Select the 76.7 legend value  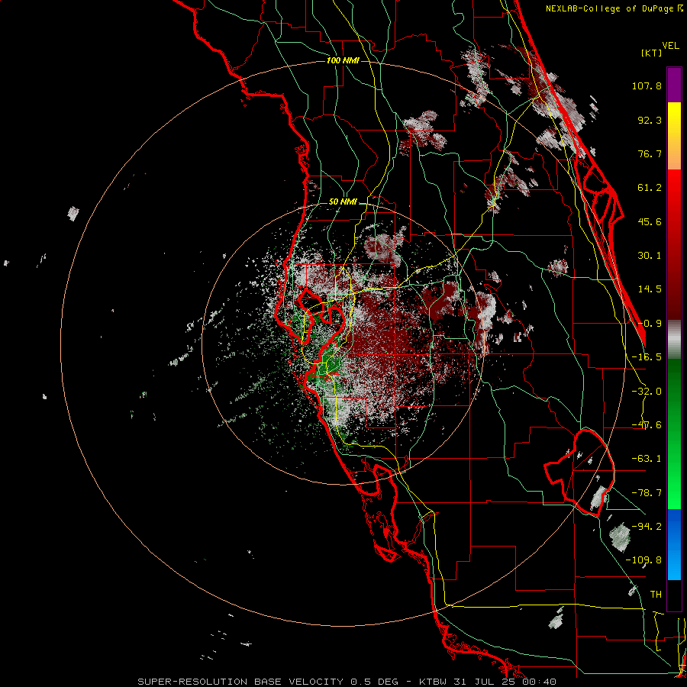650,153
